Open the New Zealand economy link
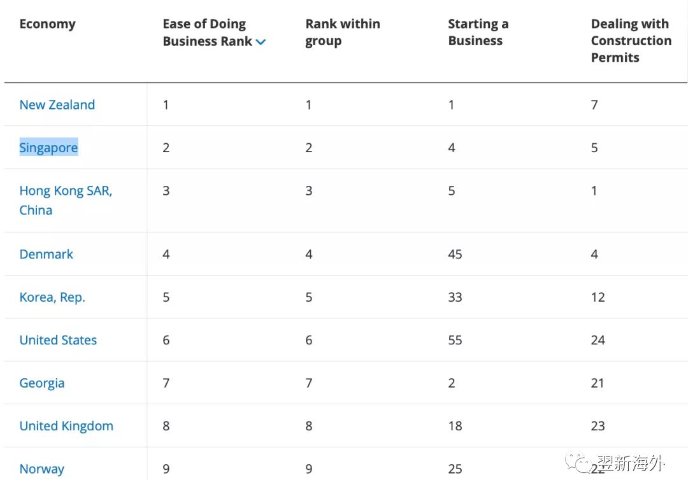 tap(57, 105)
